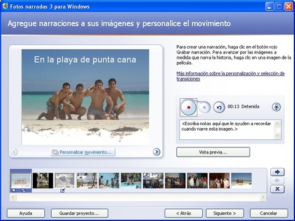Screen dimensions: 295x221
Task: Move selected picture forward in filmstrip
Action: coord(277,172)
